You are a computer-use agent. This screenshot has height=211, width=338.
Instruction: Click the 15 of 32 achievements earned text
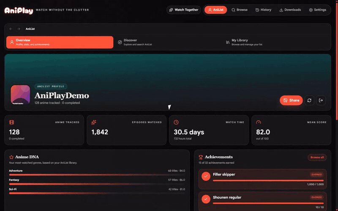point(216,163)
